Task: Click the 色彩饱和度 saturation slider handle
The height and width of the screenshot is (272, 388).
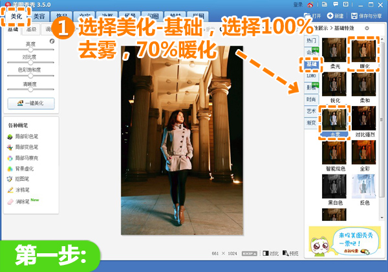Action: (x=30, y=76)
